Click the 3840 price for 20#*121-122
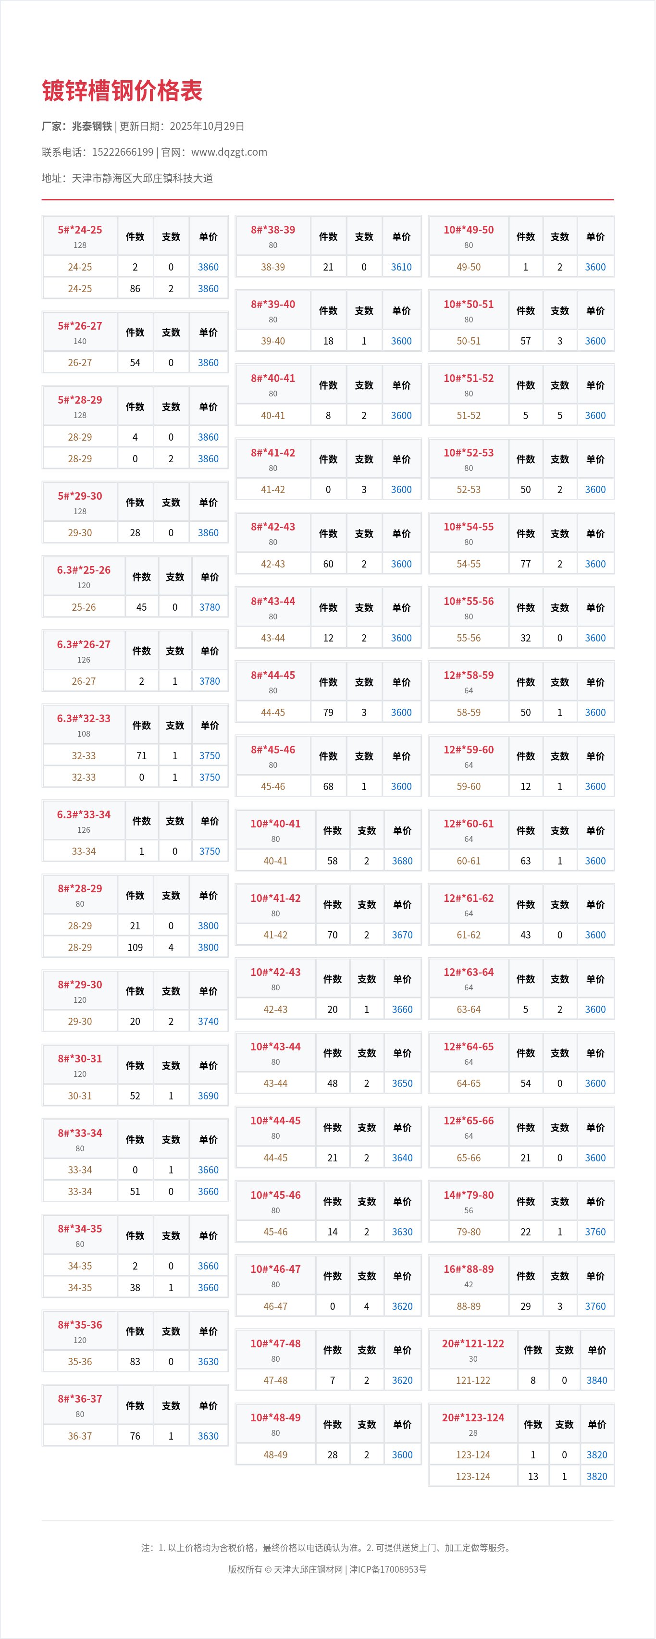 click(x=596, y=1380)
